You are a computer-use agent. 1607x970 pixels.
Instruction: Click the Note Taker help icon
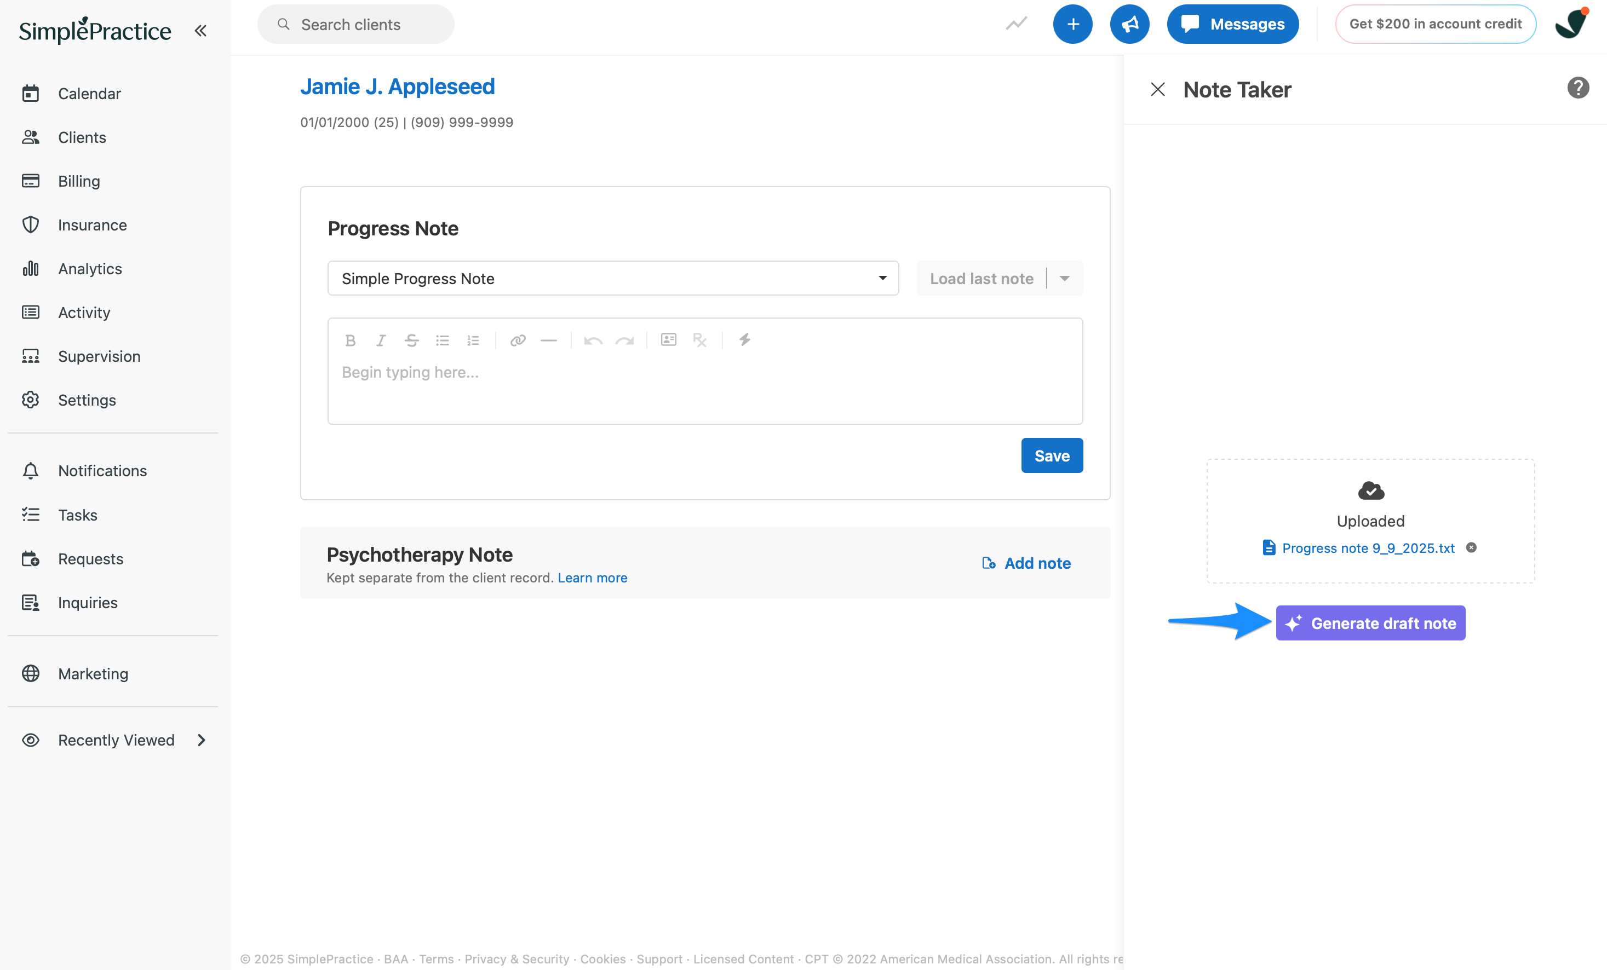1579,88
